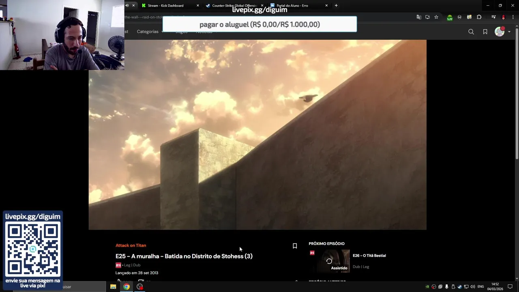
Task: Add episode to watchlist with bookmark icon
Action: pyautogui.click(x=295, y=246)
